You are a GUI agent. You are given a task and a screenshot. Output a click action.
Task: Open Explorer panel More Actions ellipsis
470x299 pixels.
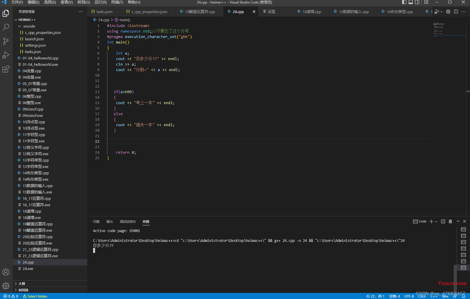coord(81,12)
